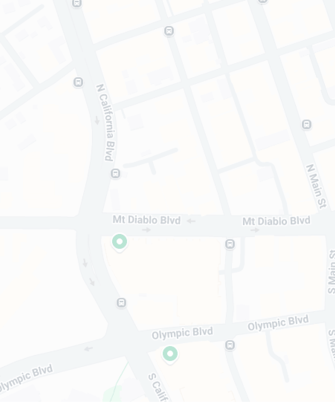Select the topmost fully visible bus stop east of N California Blvd
This screenshot has height=402, width=335.
click(169, 31)
